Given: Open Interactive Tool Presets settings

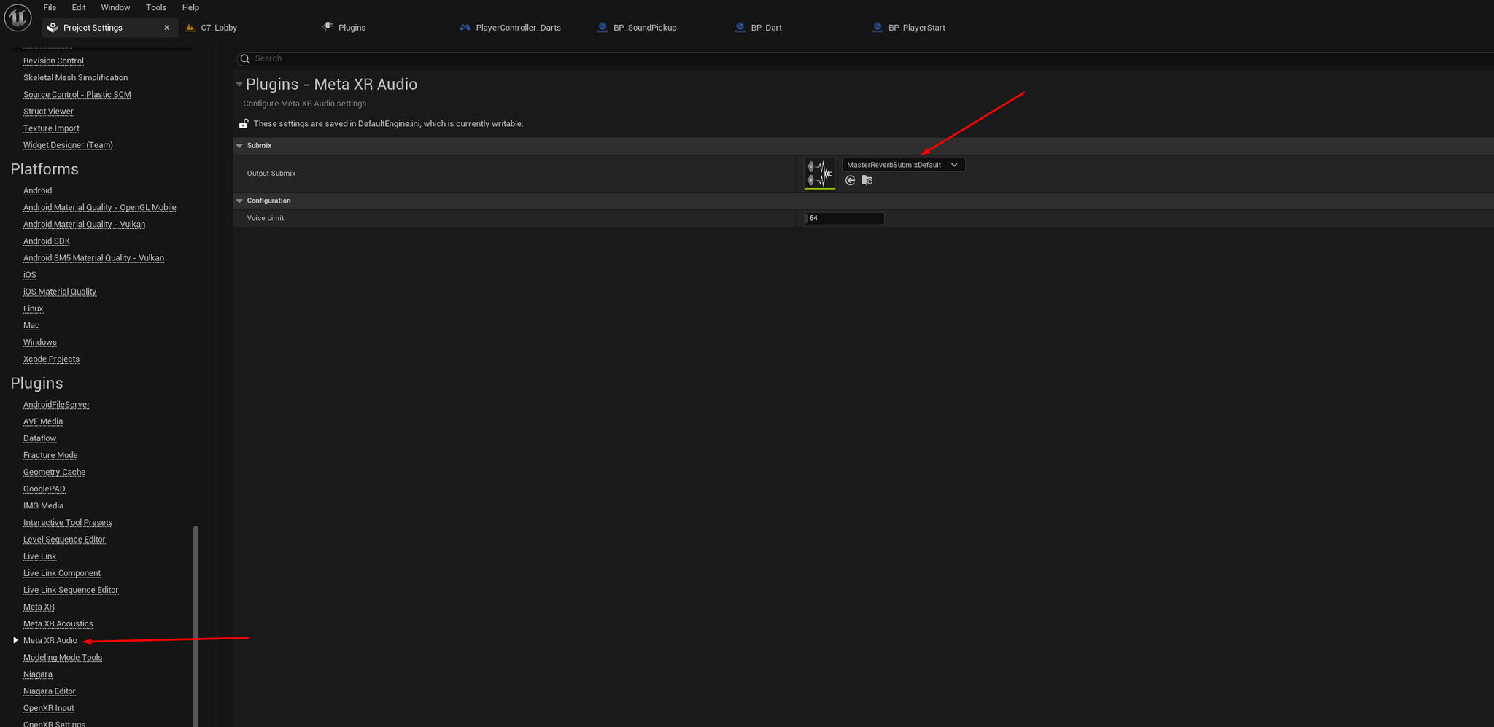Looking at the screenshot, I should click(x=68, y=523).
